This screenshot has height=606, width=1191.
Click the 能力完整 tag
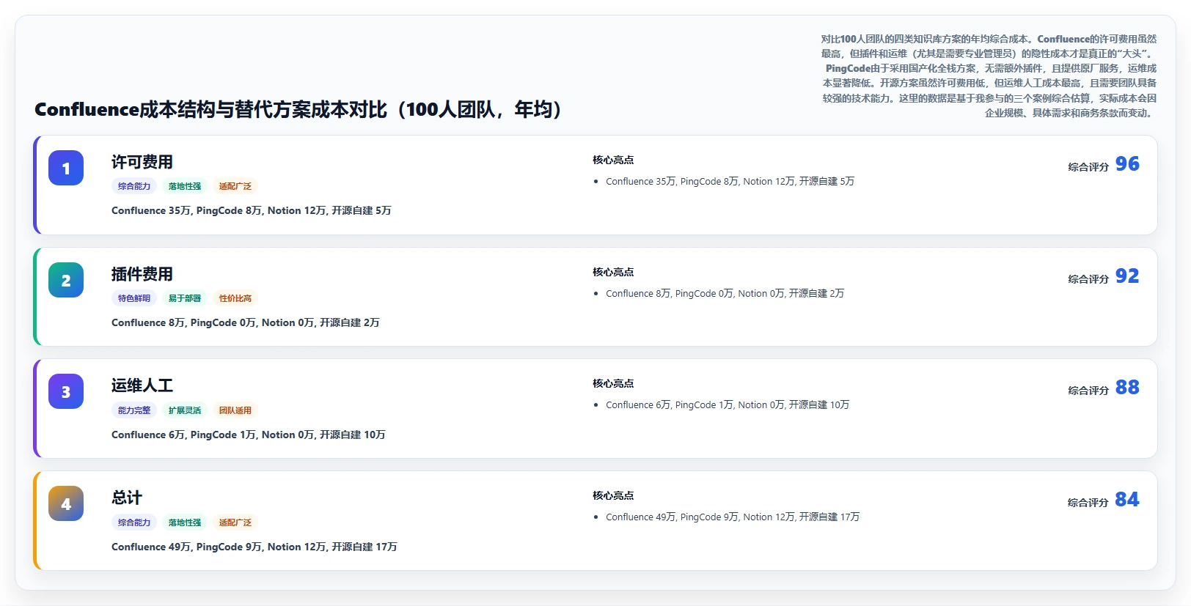tap(134, 410)
